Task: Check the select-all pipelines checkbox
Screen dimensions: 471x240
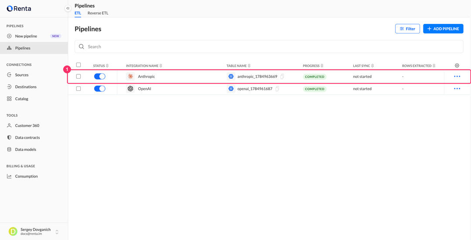Action: tap(78, 65)
